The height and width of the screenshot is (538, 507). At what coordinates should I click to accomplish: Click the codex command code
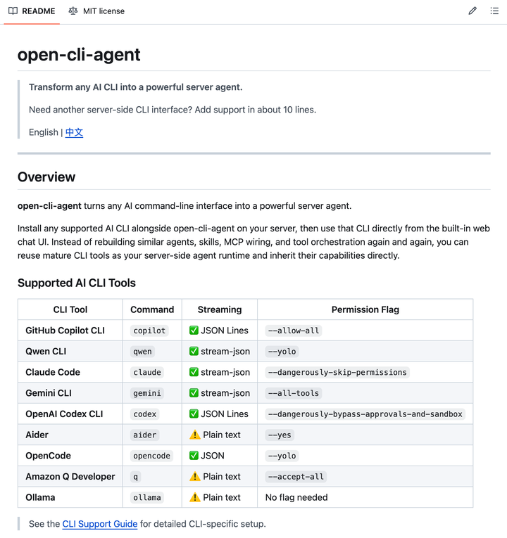pos(145,414)
